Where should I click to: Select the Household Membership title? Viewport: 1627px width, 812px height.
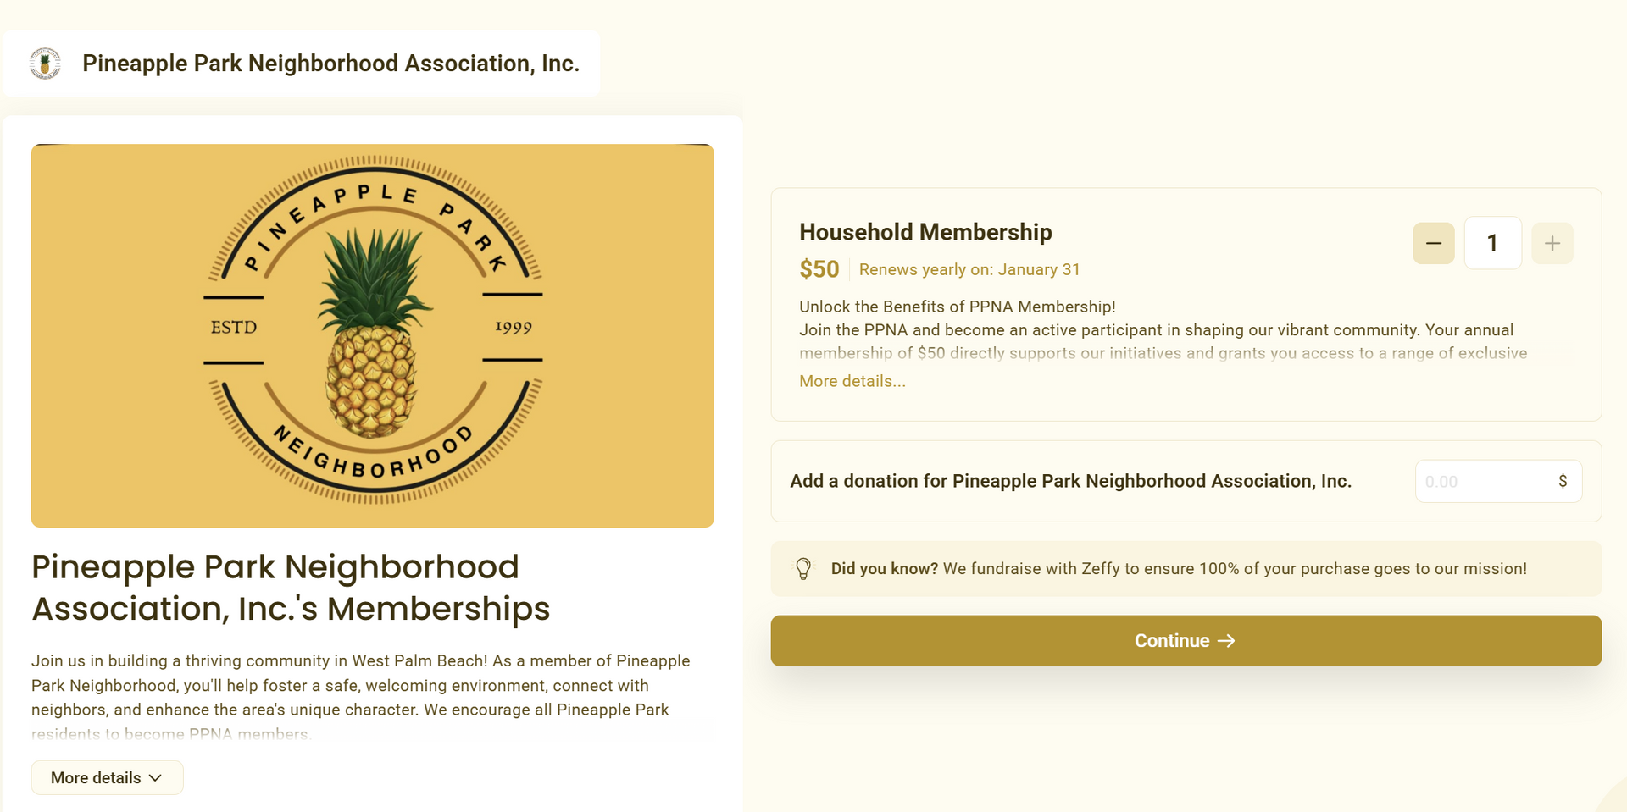point(925,232)
